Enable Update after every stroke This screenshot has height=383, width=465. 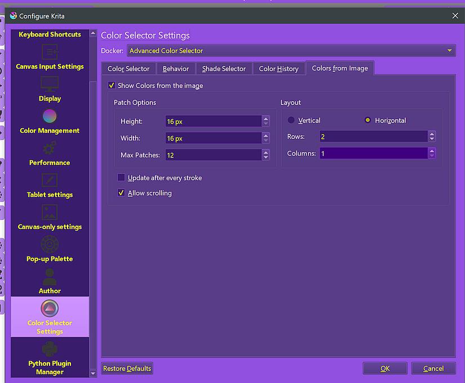(121, 177)
